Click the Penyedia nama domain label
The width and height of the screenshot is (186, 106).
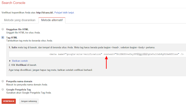19,82
